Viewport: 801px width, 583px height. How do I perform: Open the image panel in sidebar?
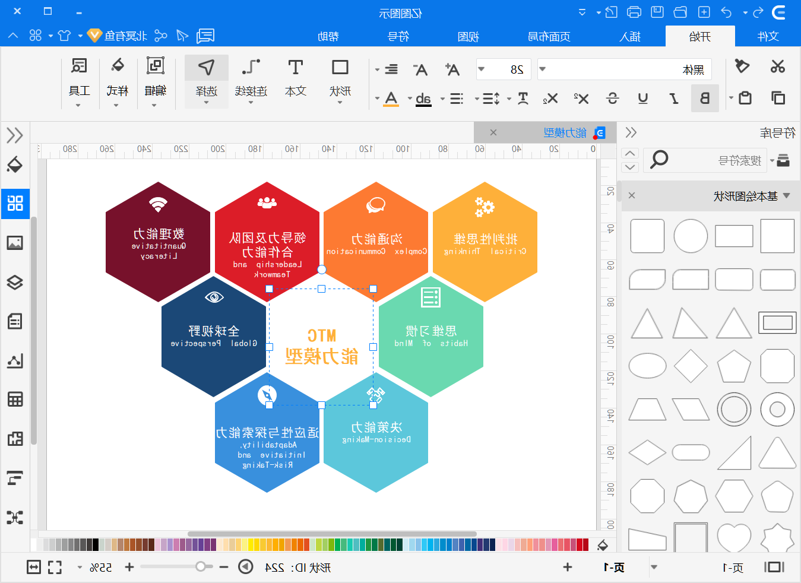(15, 242)
